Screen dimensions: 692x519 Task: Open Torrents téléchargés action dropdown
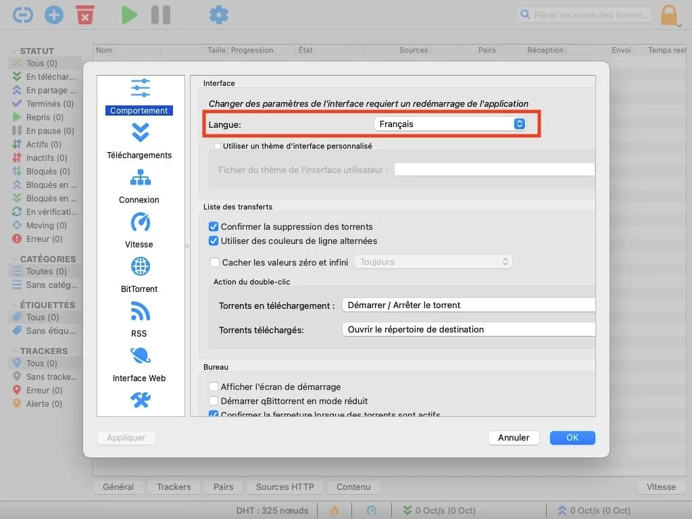coord(469,329)
